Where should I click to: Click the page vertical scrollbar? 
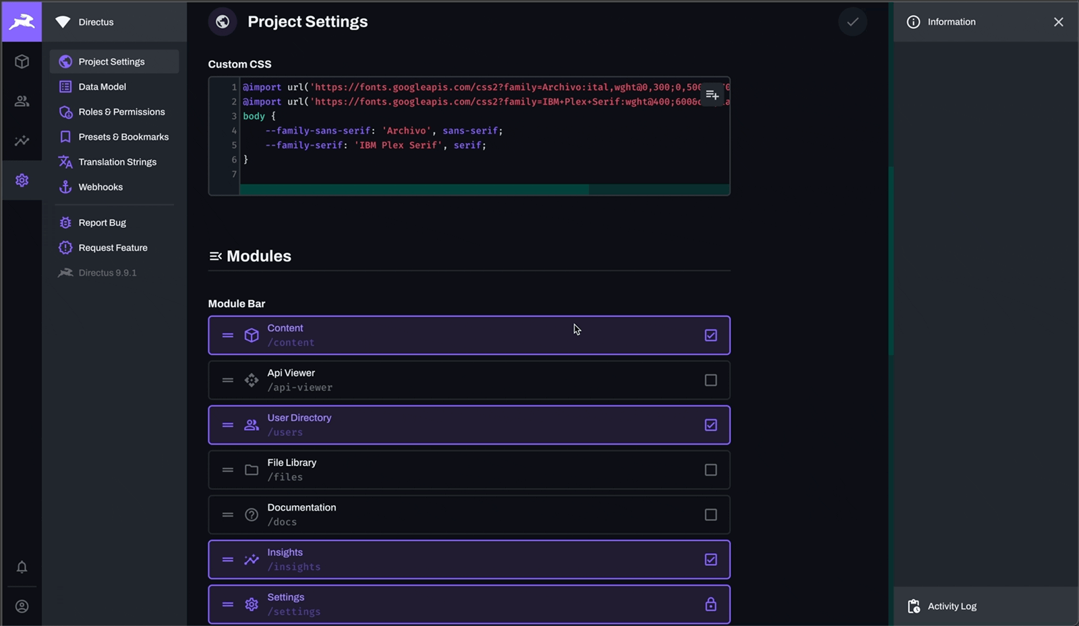pyautogui.click(x=891, y=260)
